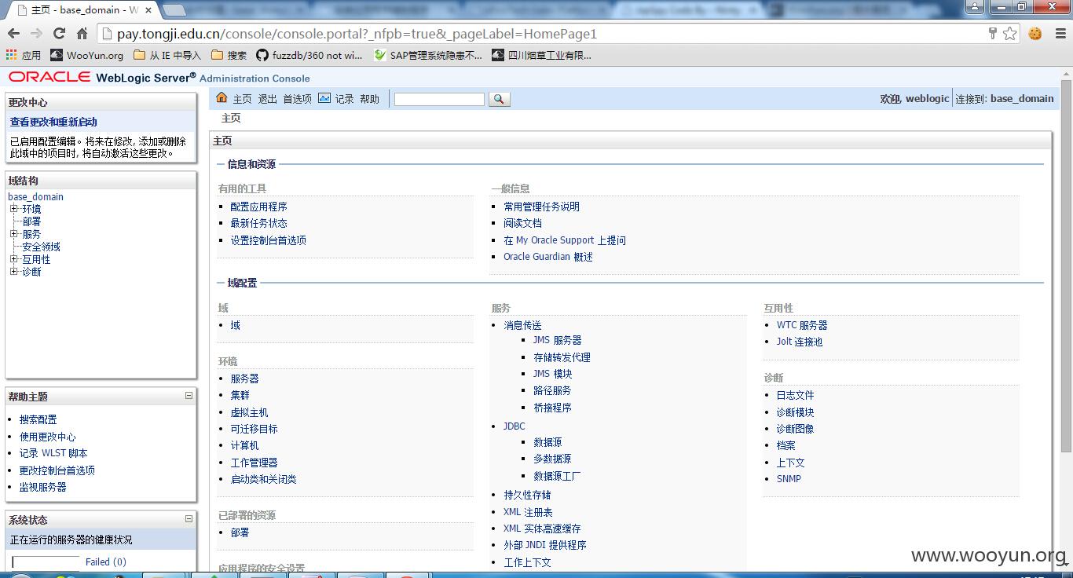Open 四川烟草工业 bookmark
The image size is (1073, 578).
click(x=541, y=55)
